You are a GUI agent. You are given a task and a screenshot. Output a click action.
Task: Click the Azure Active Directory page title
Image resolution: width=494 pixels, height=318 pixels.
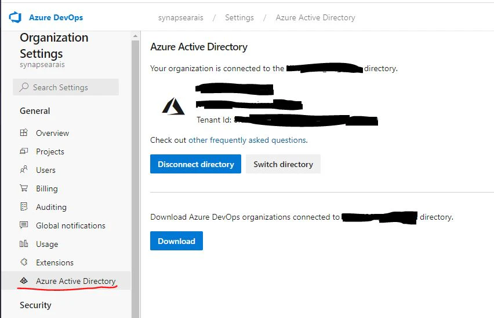(199, 47)
